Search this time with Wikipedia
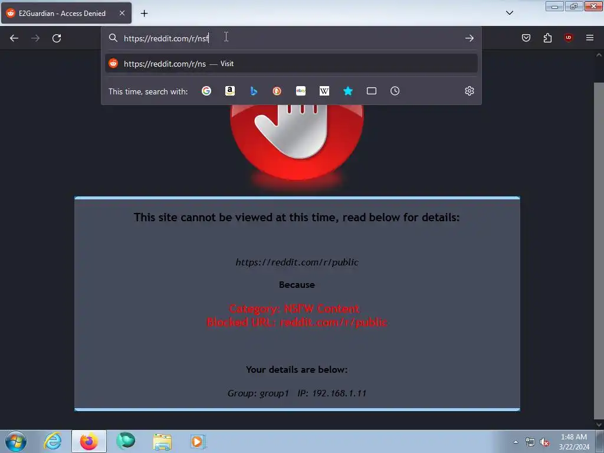The height and width of the screenshot is (453, 604). click(324, 91)
